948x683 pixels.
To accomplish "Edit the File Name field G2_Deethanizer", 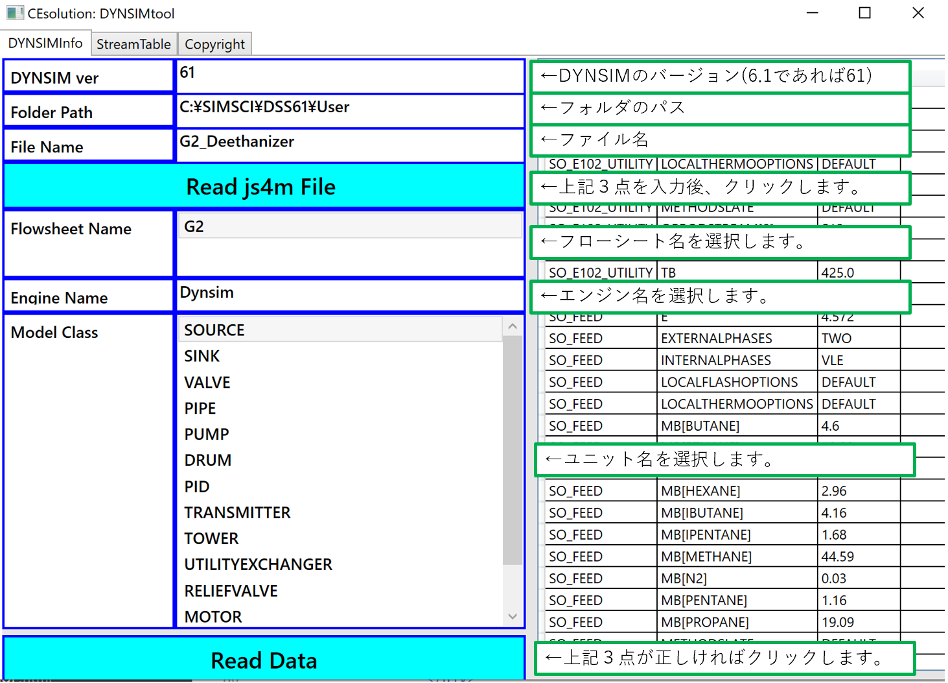I will coord(350,145).
